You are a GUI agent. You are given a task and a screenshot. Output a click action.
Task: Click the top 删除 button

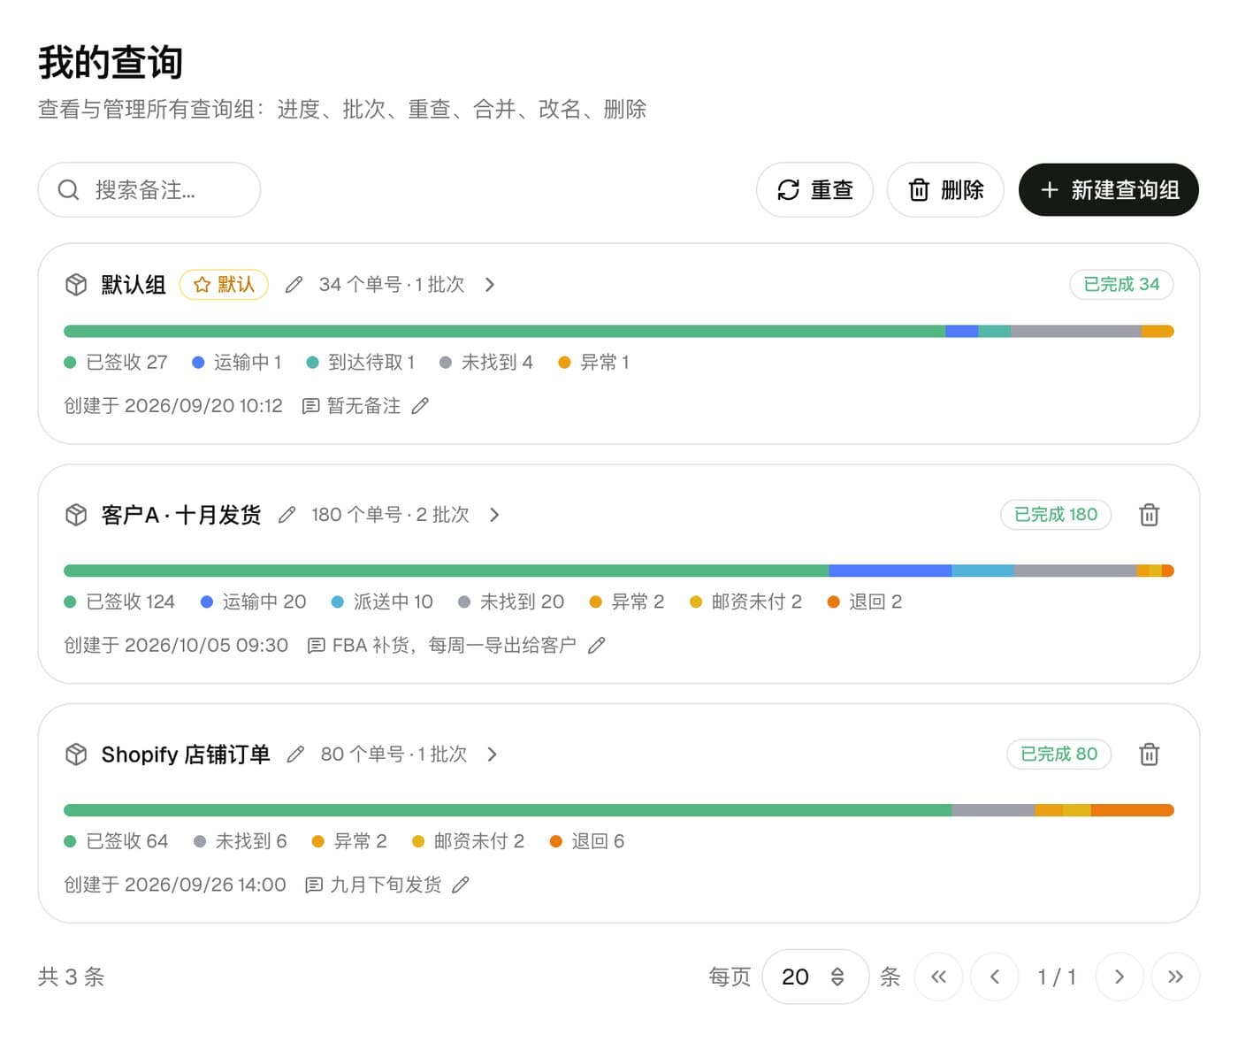tap(945, 190)
